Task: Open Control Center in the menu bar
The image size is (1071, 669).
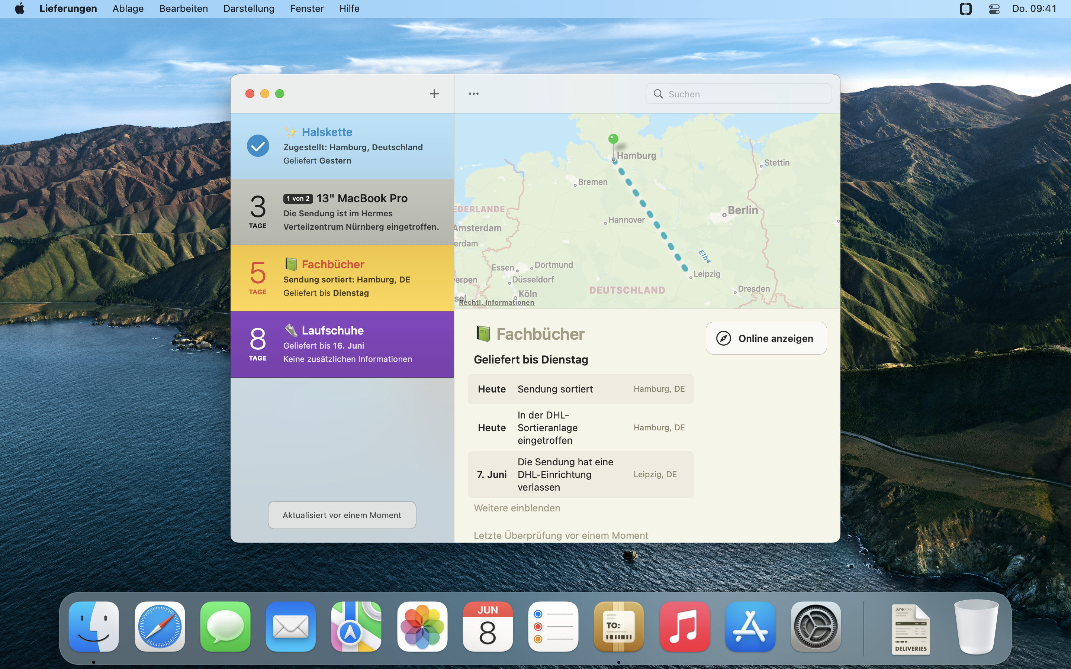Action: (x=994, y=9)
